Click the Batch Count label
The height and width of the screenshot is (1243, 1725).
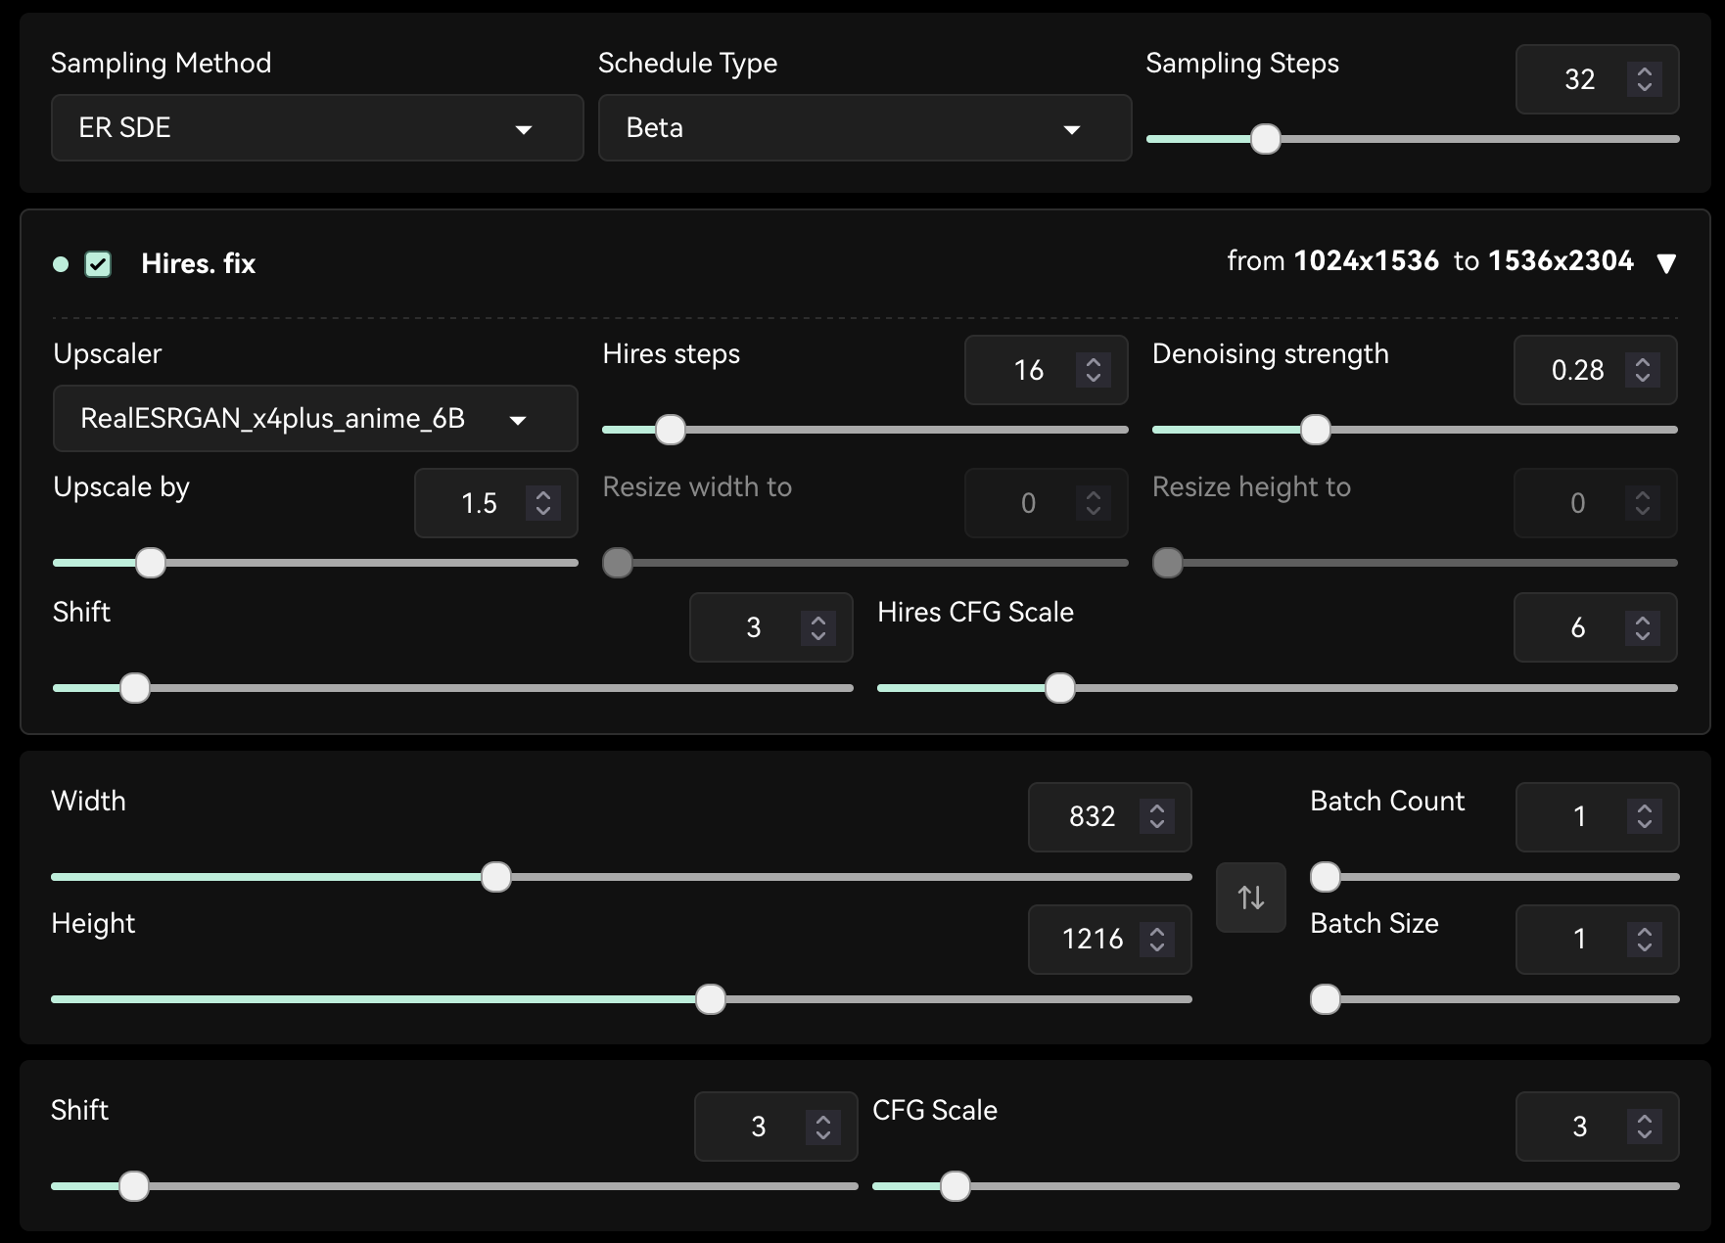click(1388, 802)
